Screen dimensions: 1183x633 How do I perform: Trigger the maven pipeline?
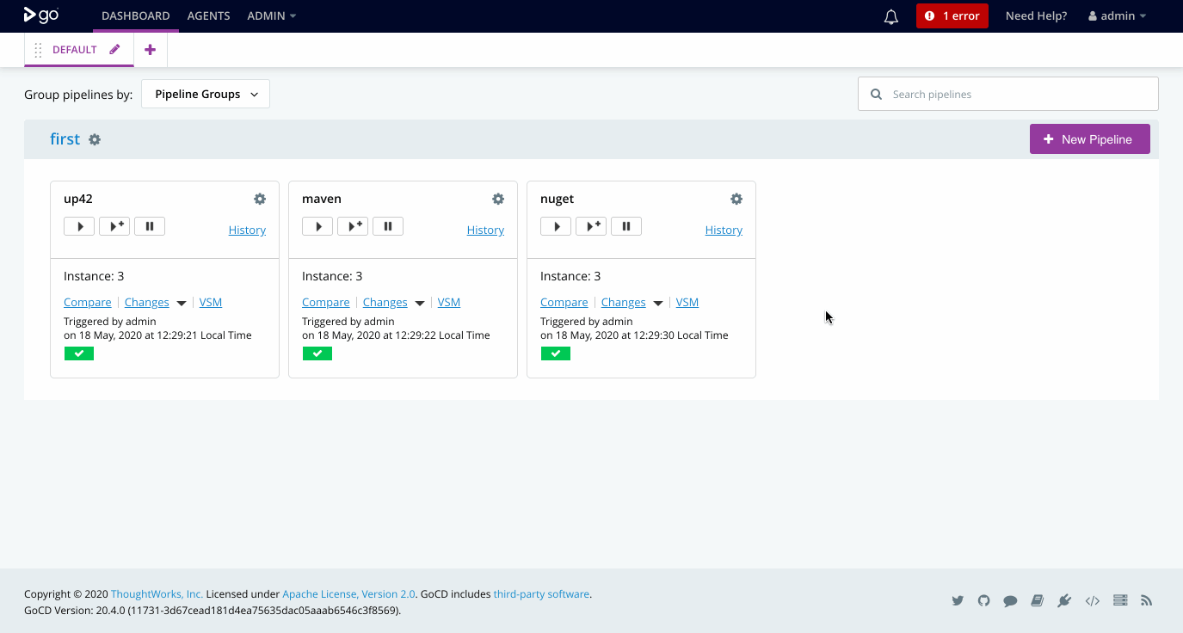pyautogui.click(x=317, y=226)
